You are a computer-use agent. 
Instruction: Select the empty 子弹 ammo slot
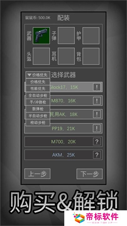coord(66,35)
